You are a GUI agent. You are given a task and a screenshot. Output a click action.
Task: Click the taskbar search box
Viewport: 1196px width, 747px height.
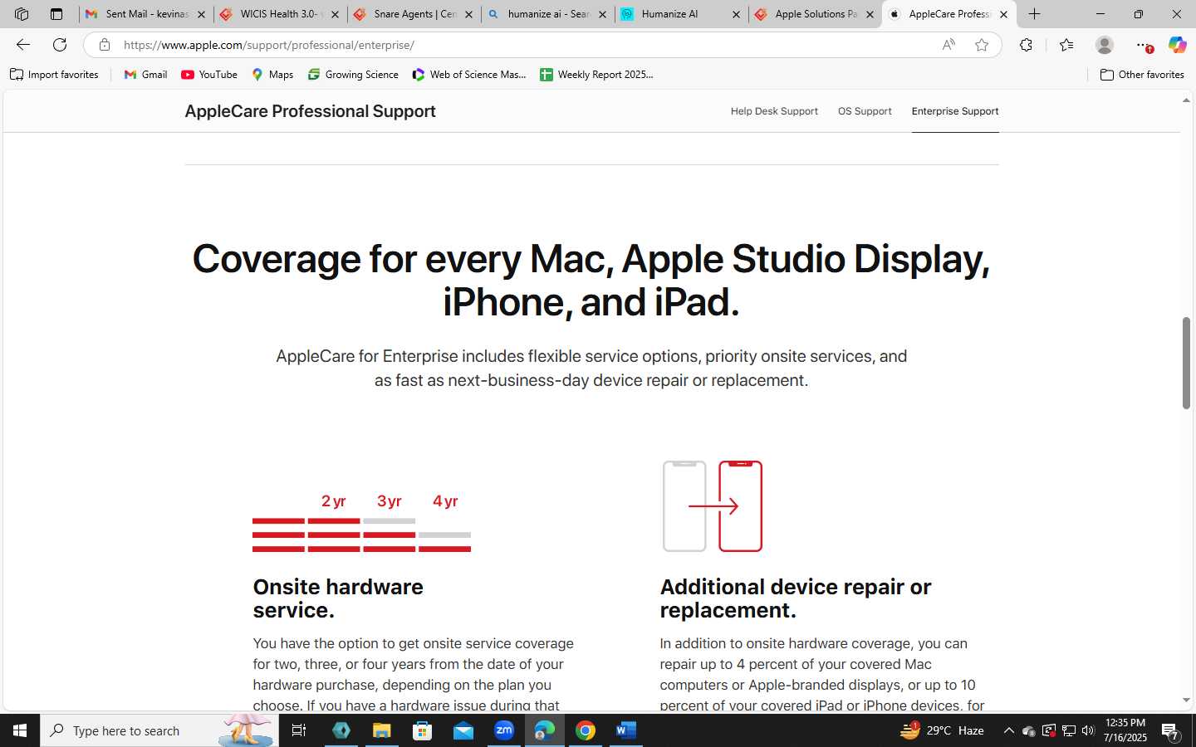click(159, 730)
